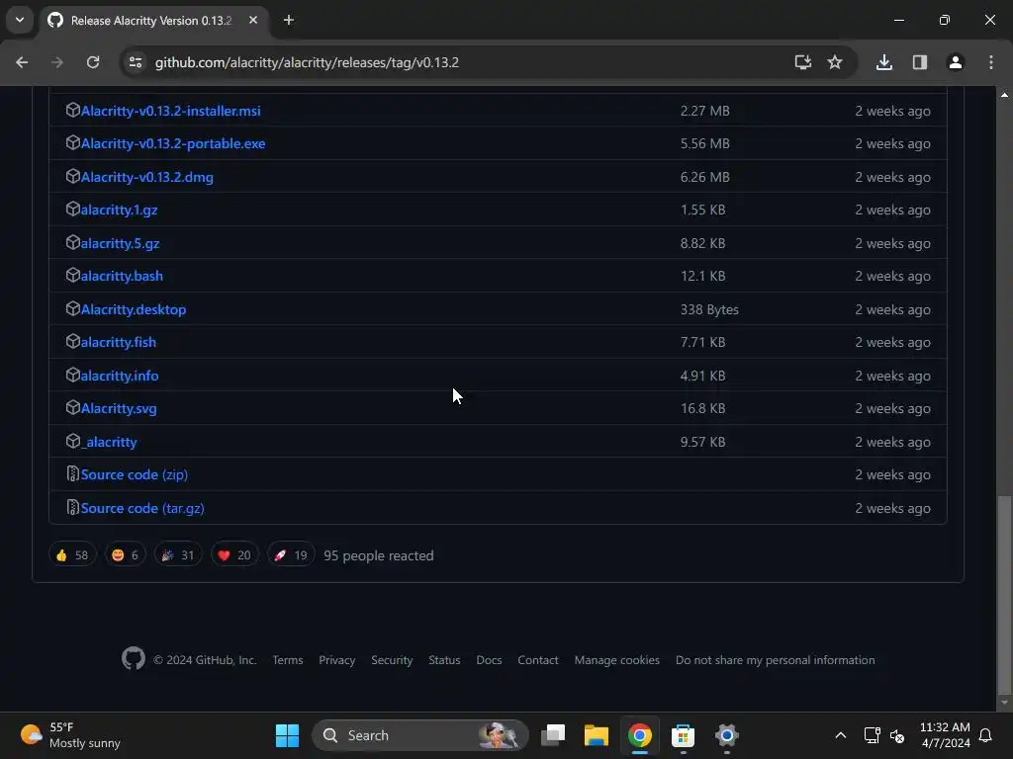Click Do not share my personal information

tap(776, 660)
